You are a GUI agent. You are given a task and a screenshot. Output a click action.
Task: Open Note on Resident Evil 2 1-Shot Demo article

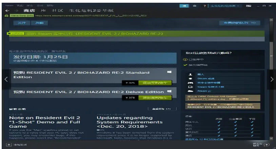44,122
